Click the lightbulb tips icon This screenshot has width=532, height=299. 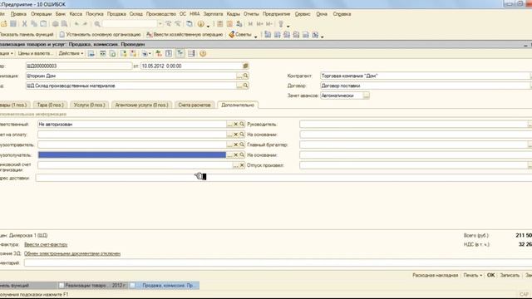[x=281, y=24]
